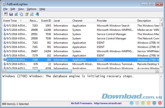The height and width of the screenshot is (108, 165).
Task: Sort list by Event ID column header
Action: (x=46, y=21)
